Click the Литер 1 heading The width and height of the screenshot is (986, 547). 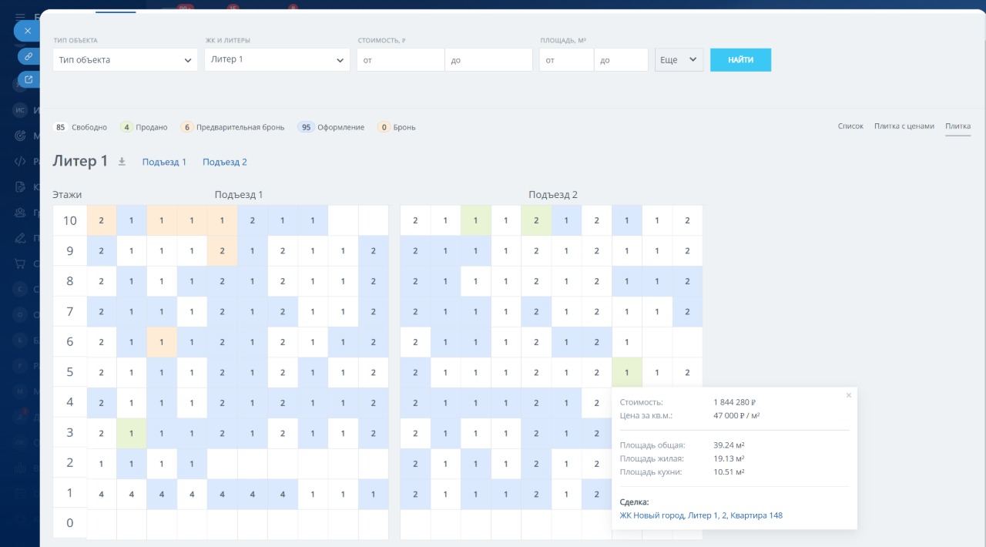pyautogui.click(x=80, y=161)
